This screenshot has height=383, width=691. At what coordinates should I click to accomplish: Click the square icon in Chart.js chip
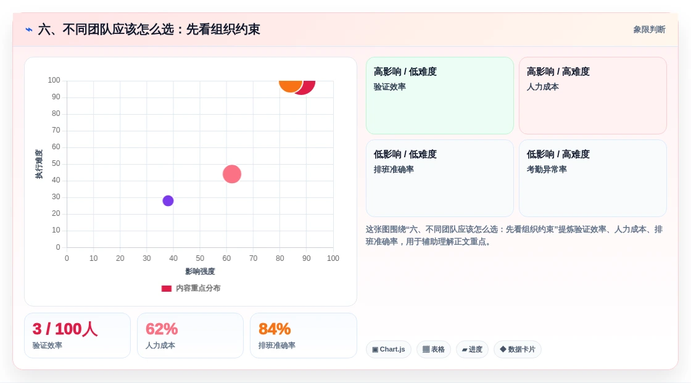click(x=375, y=350)
